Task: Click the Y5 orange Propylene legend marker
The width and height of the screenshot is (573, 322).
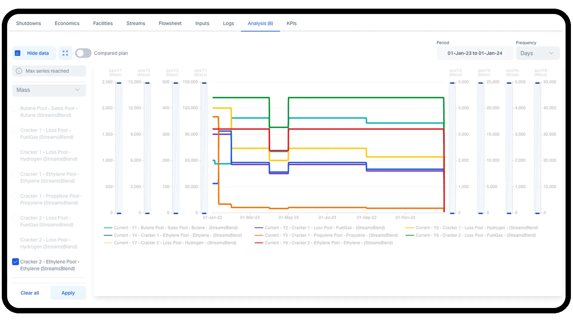Action: coord(258,236)
